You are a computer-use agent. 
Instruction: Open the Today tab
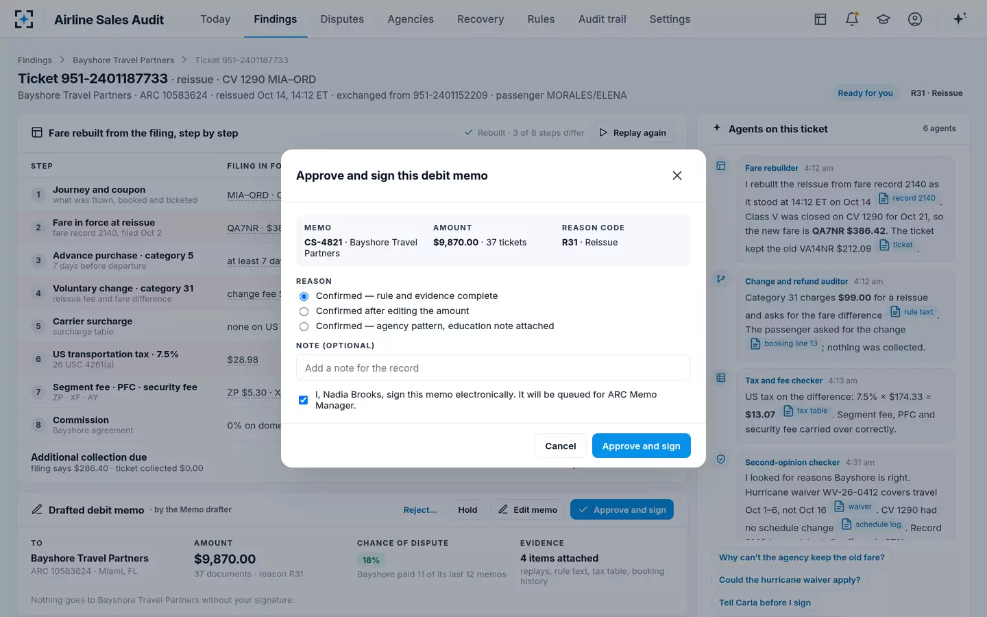215,19
